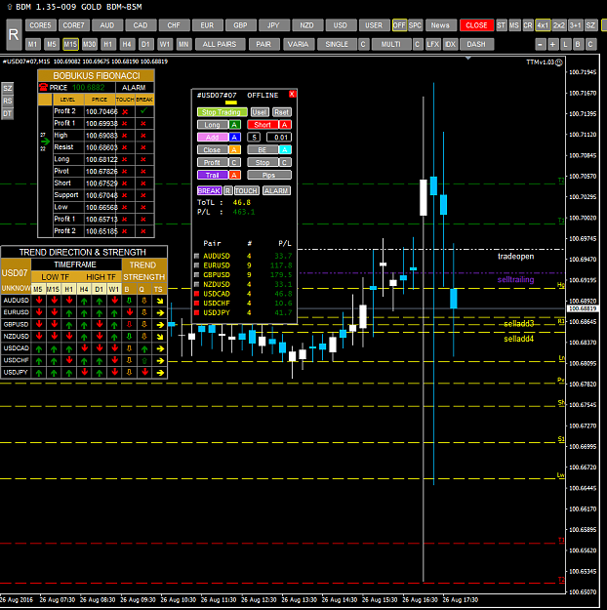Click the red CLOSE button in toolbar
The width and height of the screenshot is (607, 610).
(x=476, y=25)
